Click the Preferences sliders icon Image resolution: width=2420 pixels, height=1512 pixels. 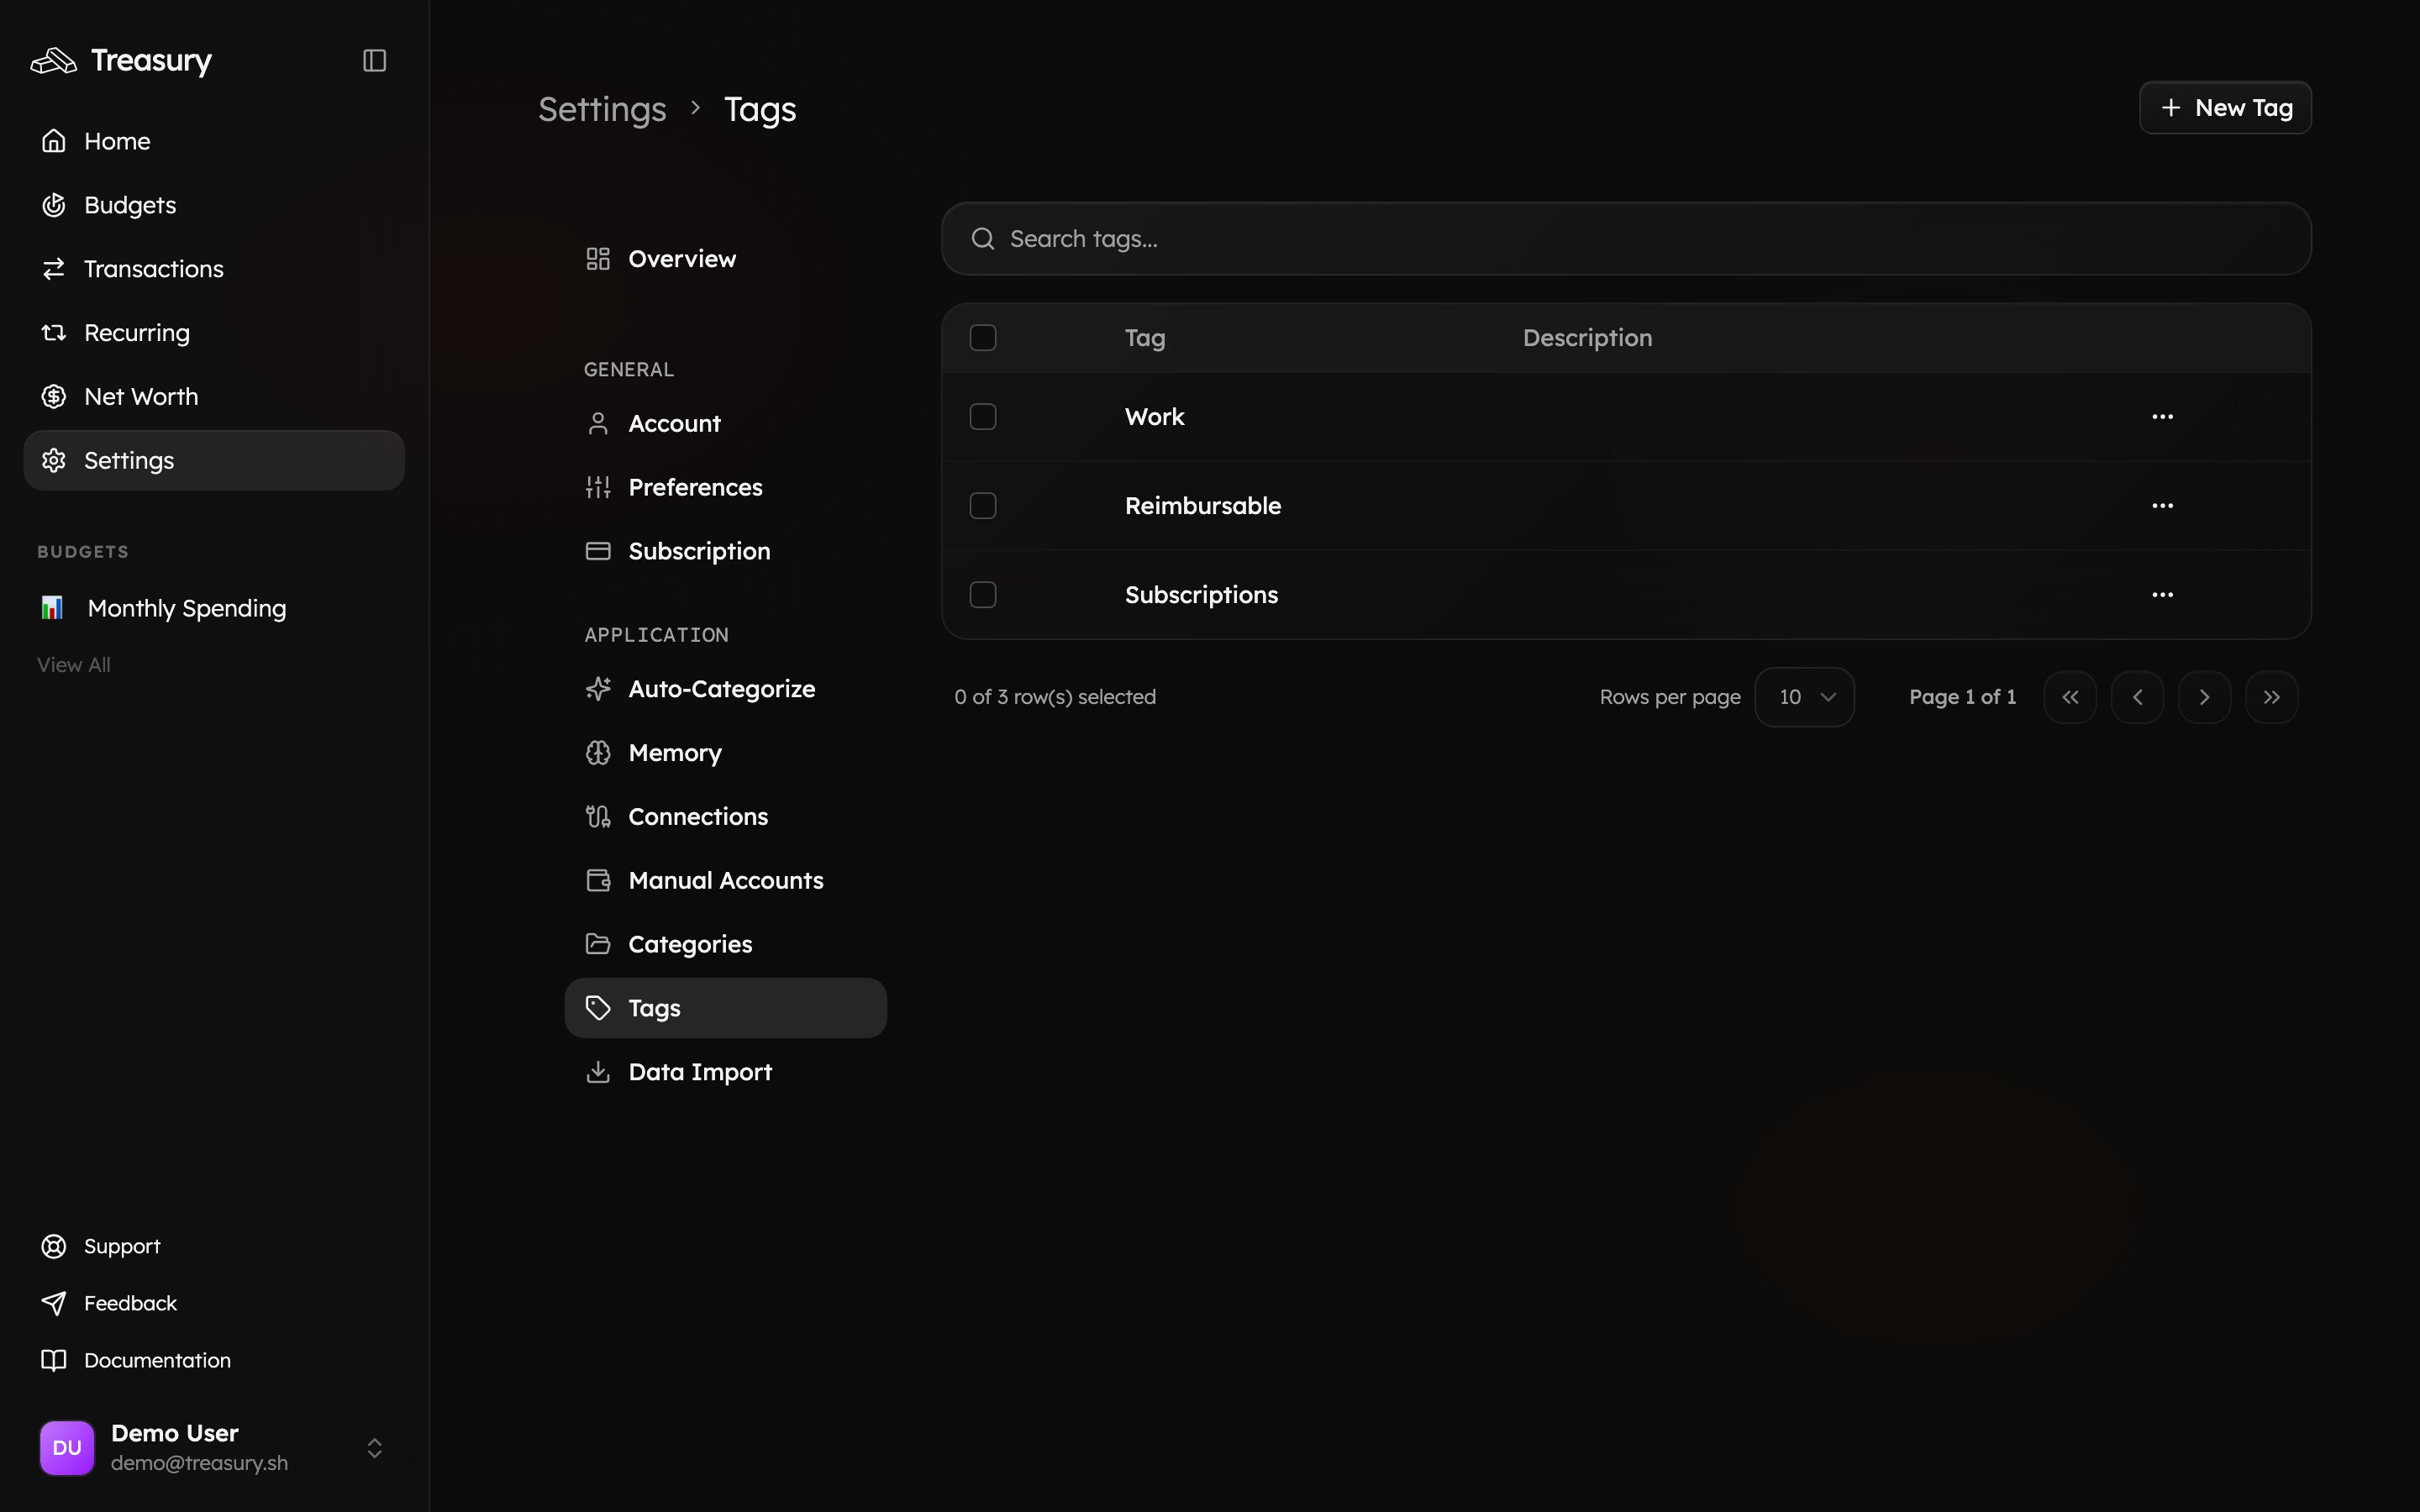point(598,488)
